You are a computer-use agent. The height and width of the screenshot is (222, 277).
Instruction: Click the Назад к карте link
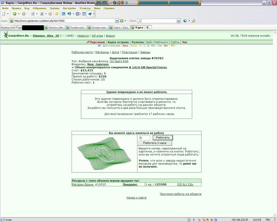click(136, 198)
